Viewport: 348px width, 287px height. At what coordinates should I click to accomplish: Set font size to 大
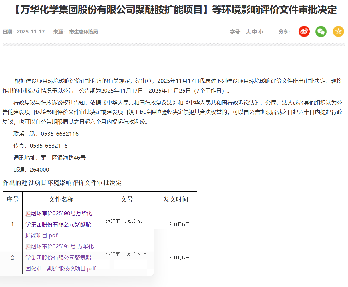click(x=248, y=32)
